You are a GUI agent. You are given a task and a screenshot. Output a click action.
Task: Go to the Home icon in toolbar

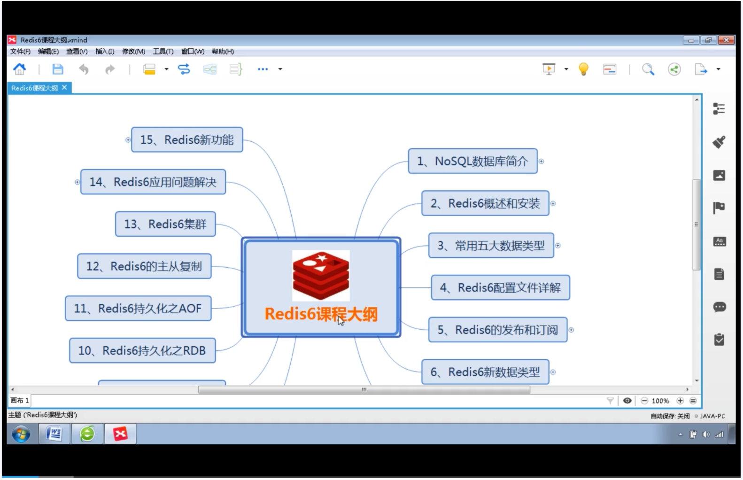point(20,69)
